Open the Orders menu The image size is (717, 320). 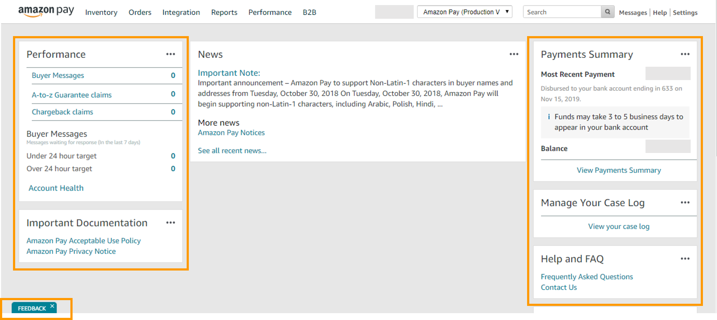(x=140, y=12)
